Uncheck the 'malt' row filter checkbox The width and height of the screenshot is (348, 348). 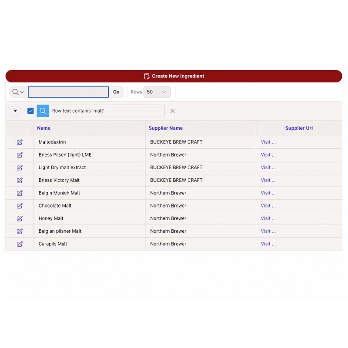tap(30, 111)
